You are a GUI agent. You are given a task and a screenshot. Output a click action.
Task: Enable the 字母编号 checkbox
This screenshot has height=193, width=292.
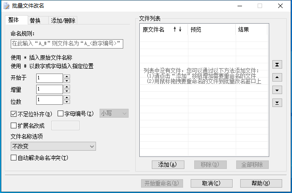[61, 113]
